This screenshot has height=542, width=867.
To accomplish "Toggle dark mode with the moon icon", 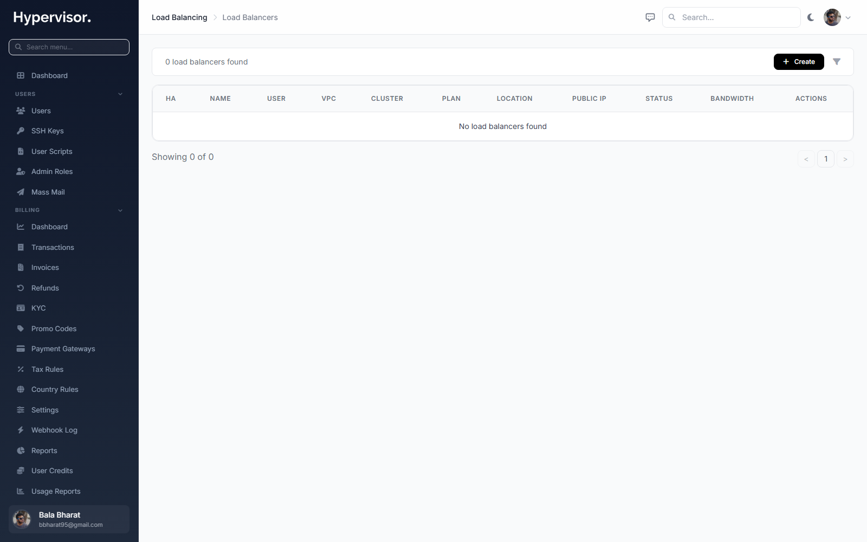I will (x=811, y=17).
